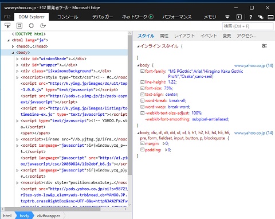The image size is (275, 219).
Task: Select the スタイル pane tab
Action: (x=146, y=36)
